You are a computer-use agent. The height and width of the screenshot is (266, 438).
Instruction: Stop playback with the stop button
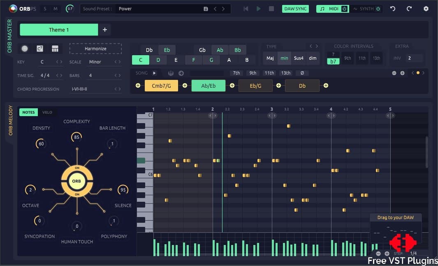coord(271,9)
